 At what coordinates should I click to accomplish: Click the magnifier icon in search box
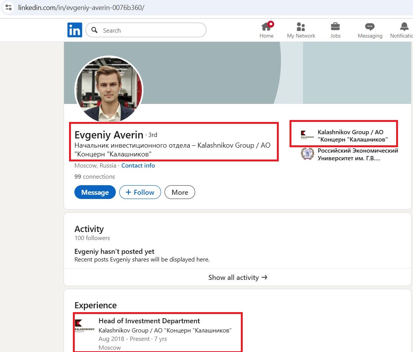click(94, 30)
